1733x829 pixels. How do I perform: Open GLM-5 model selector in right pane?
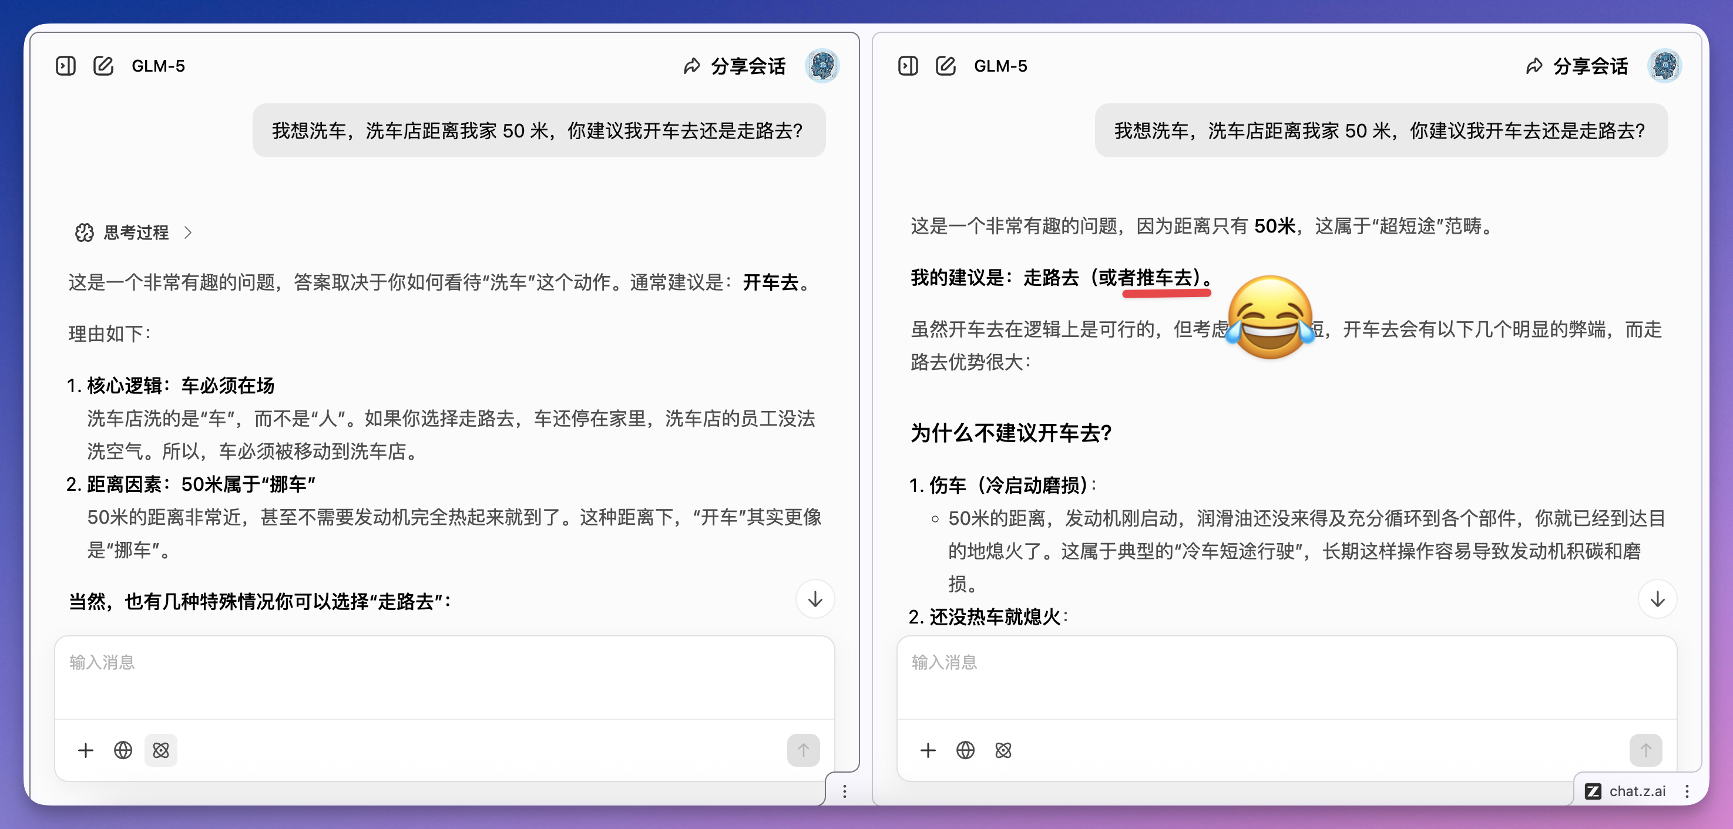(x=1000, y=66)
